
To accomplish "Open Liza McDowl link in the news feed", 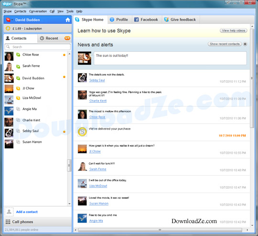I will tap(98, 186).
